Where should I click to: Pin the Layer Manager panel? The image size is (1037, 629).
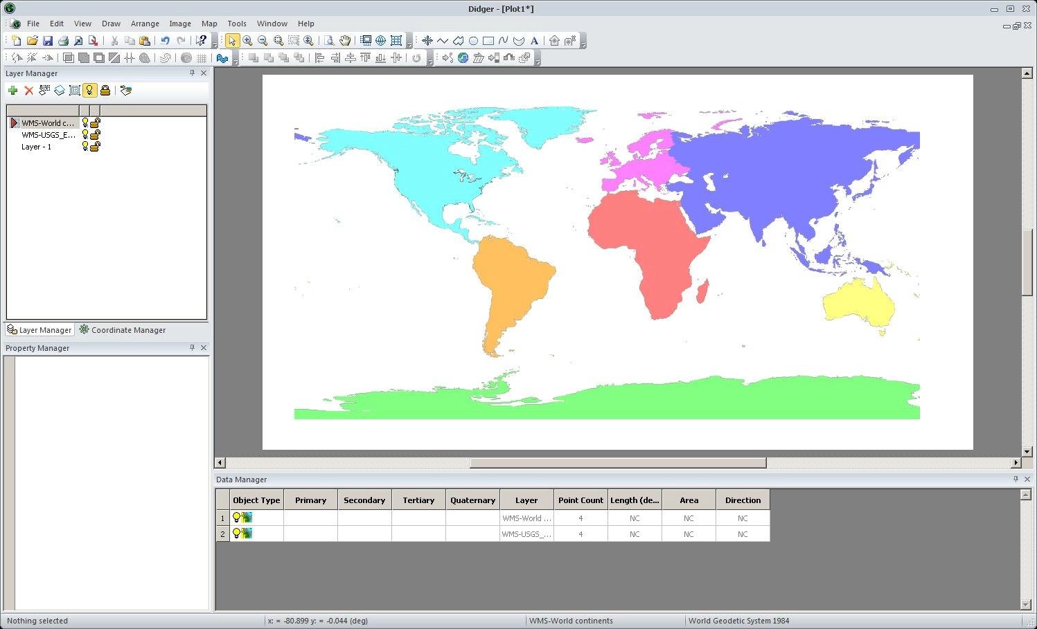pos(192,73)
